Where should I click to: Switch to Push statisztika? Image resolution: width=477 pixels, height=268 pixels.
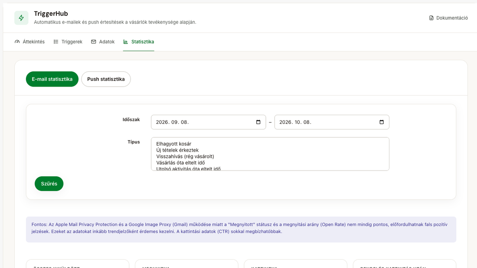106,79
